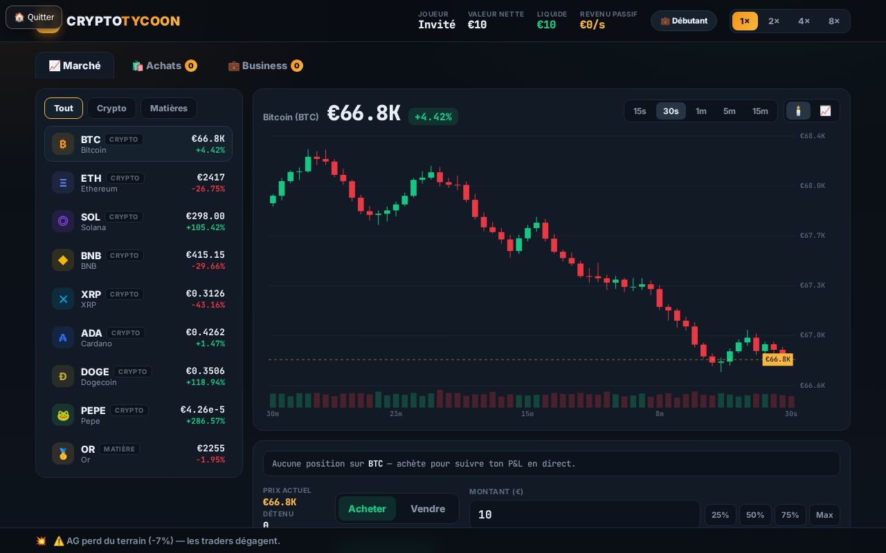Select the ADA price €0.4262
886x553 pixels.
tap(206, 332)
